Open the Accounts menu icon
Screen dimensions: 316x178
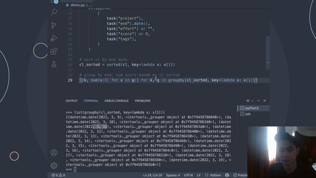point(54,153)
